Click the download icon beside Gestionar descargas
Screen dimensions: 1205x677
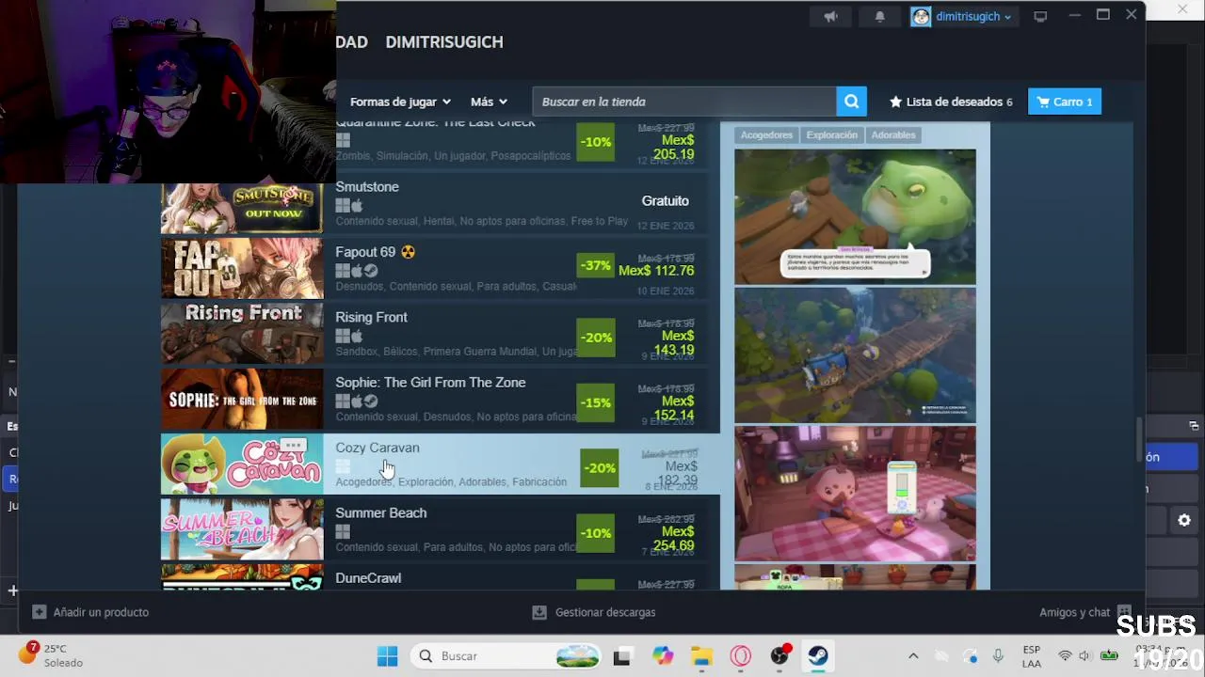[x=539, y=612]
